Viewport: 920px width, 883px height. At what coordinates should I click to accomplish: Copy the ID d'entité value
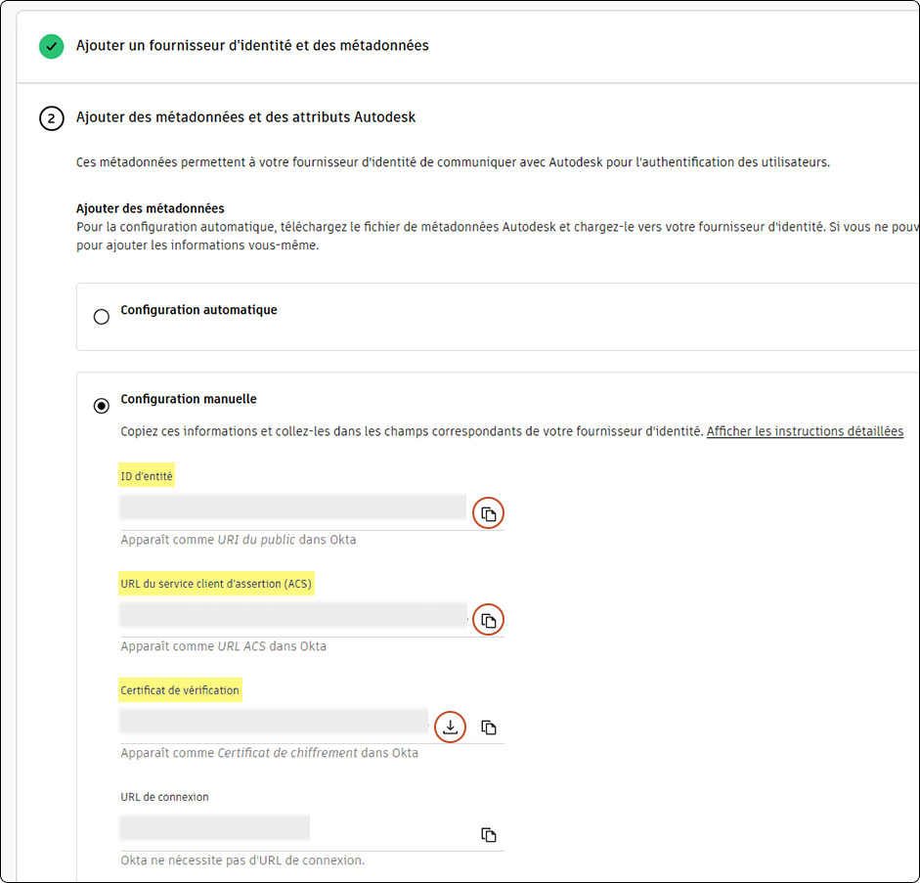pyautogui.click(x=488, y=512)
